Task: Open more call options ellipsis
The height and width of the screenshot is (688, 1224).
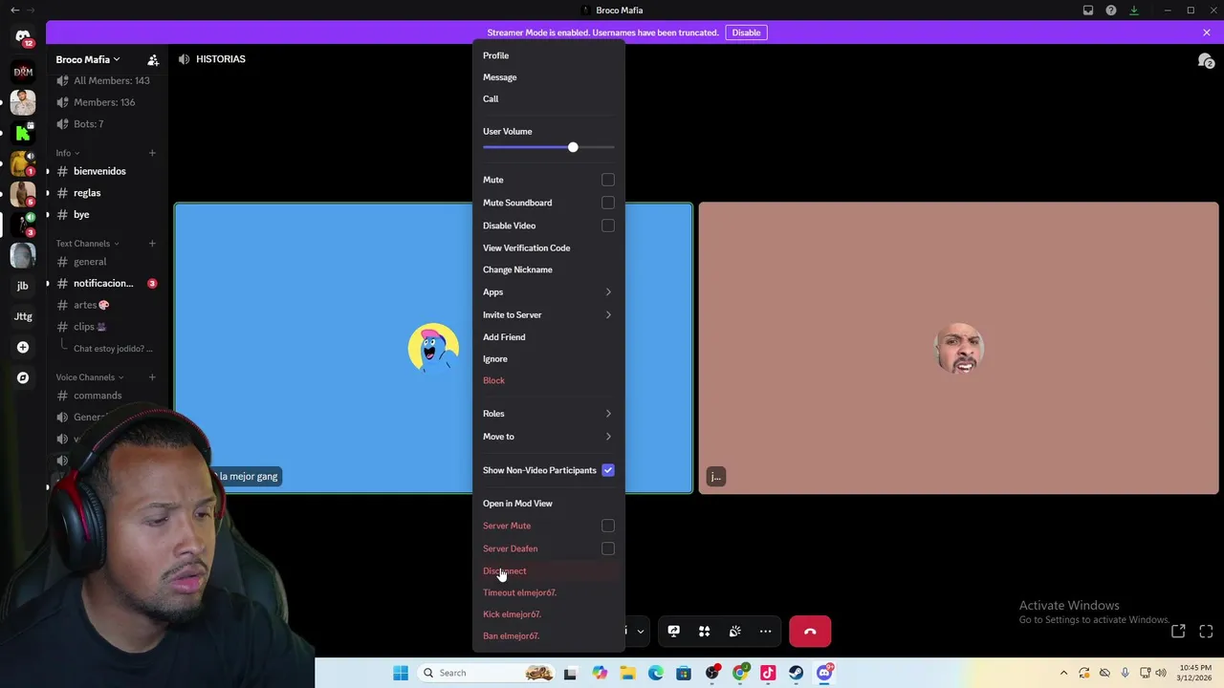Action: click(765, 632)
